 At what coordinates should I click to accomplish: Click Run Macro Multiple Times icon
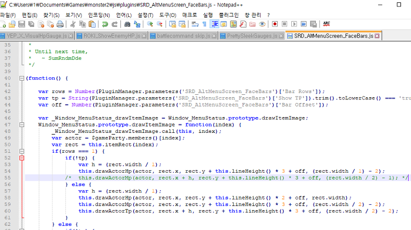click(x=304, y=25)
